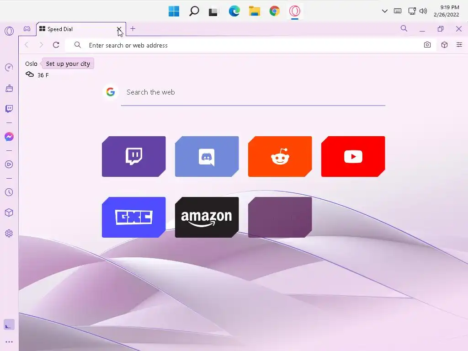Open the clock showing 9:19 PM
This screenshot has height=351, width=468.
click(x=447, y=11)
